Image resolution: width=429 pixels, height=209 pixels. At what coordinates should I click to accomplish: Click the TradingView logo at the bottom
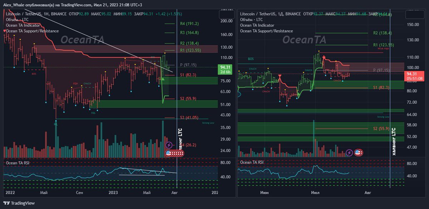(19, 203)
